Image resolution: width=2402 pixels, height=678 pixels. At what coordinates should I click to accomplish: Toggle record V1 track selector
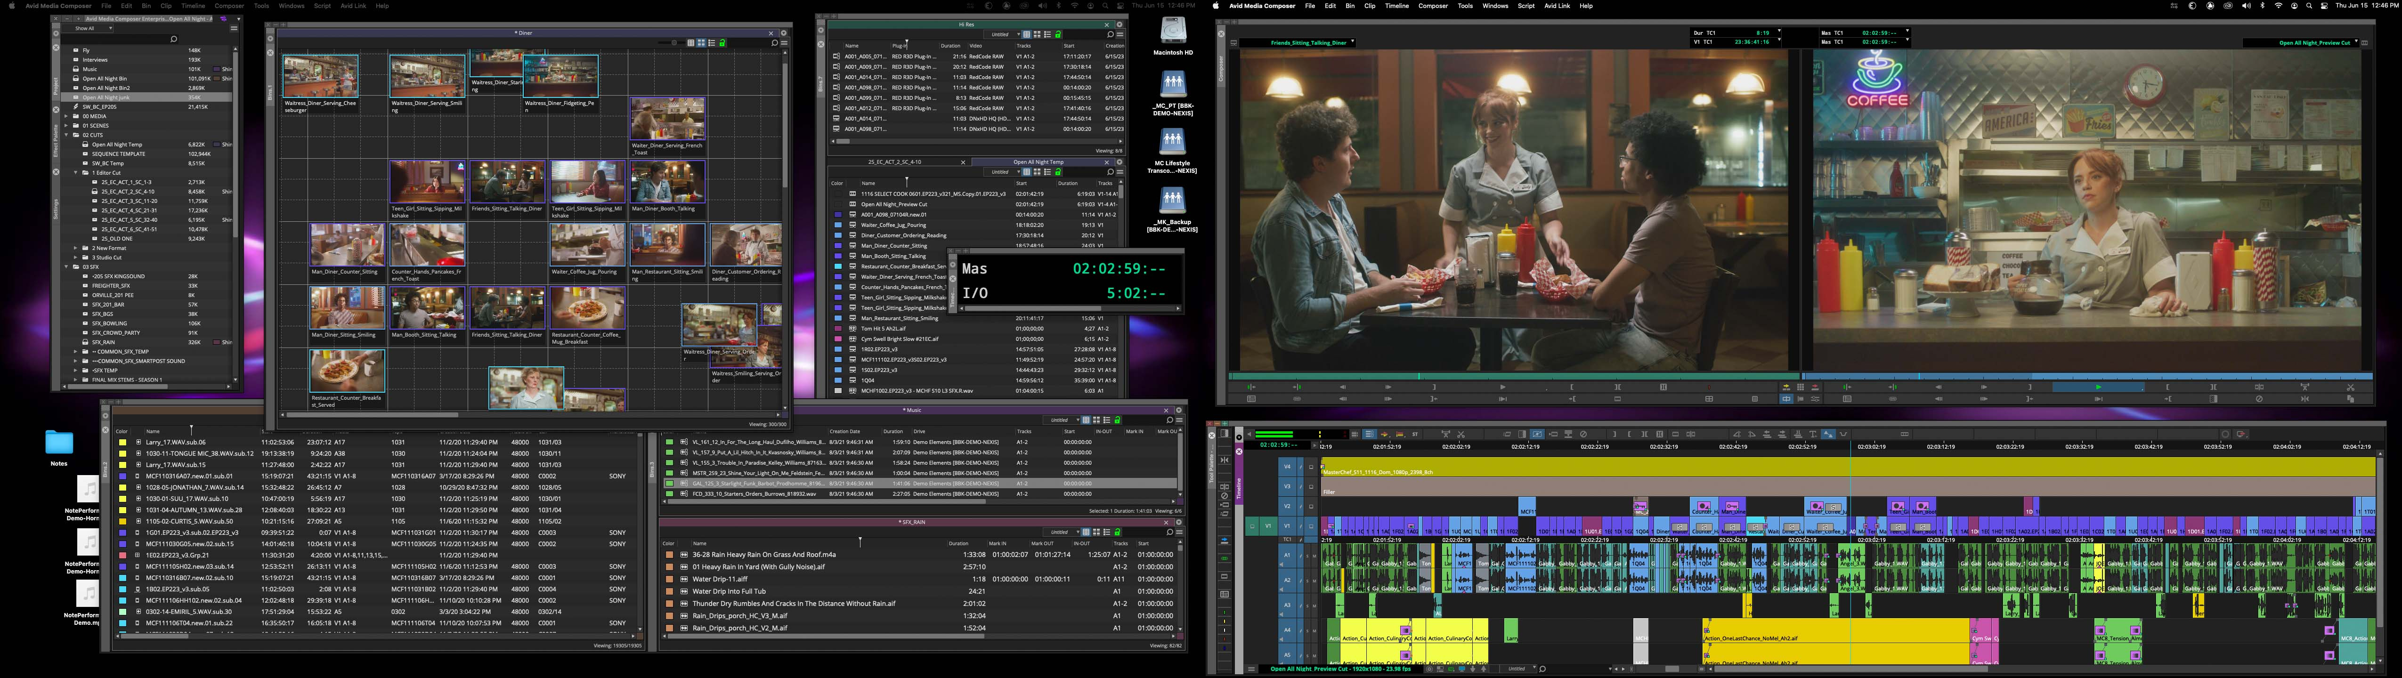tap(1288, 526)
